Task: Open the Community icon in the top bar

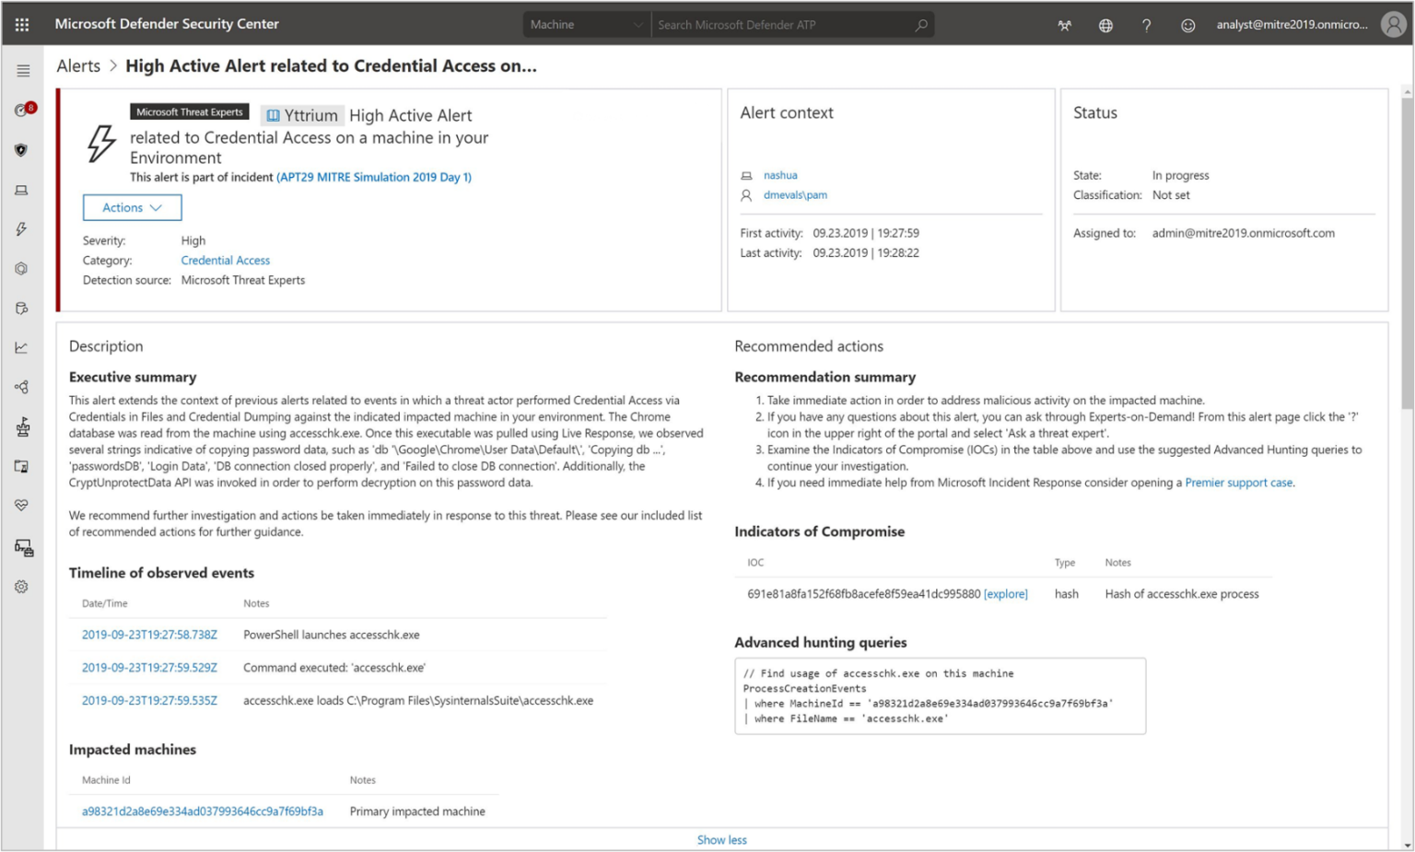Action: point(1064,25)
